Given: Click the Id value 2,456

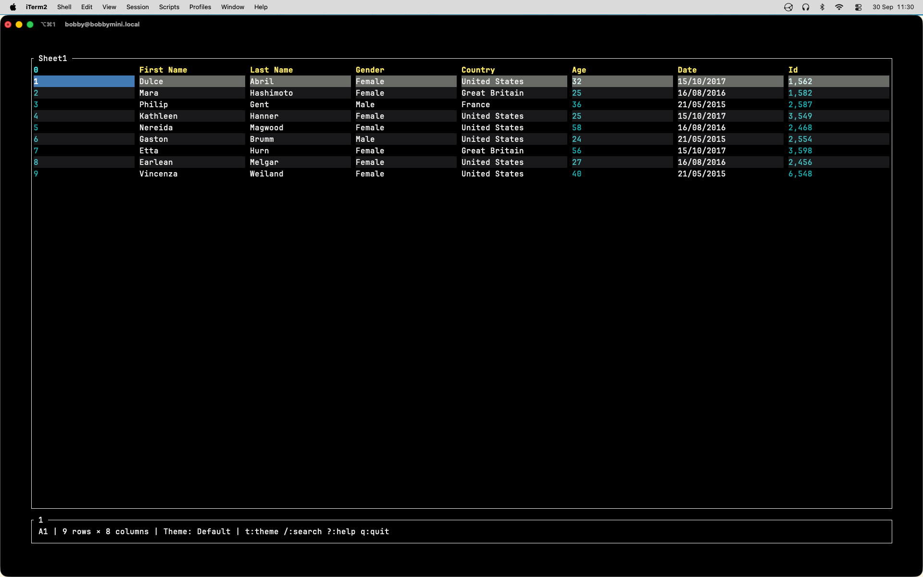Looking at the screenshot, I should pos(800,163).
